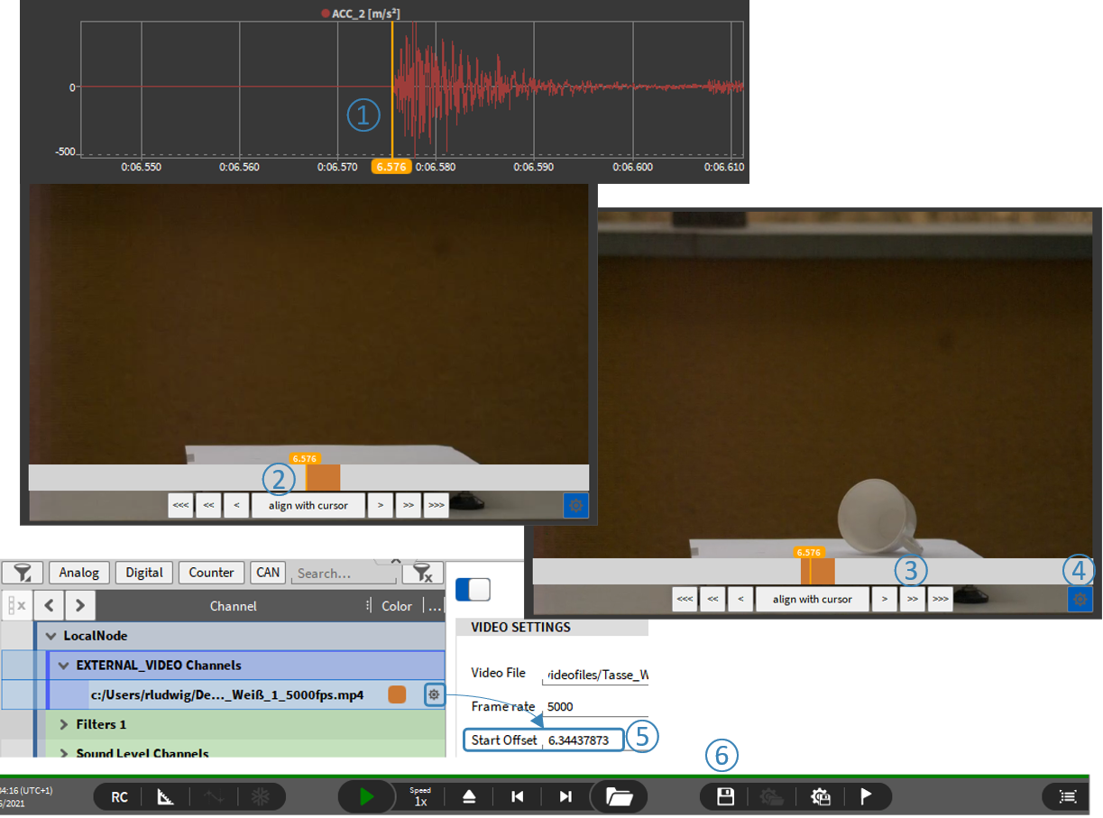1103x818 pixels.
Task: Collapse the EXTERNAL_VIDEO Channels group
Action: click(x=64, y=666)
